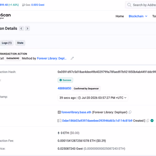Viewport: 156px width, 156px height.
Task: Expand the timestamp format dropdown chevron
Action: 125,98
